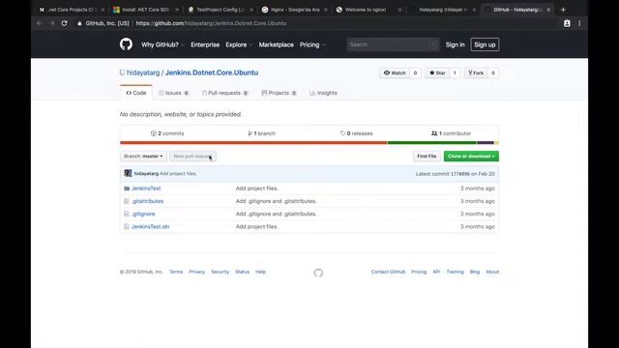View the '1 contributor' page
The height and width of the screenshot is (348, 619).
tap(452, 133)
